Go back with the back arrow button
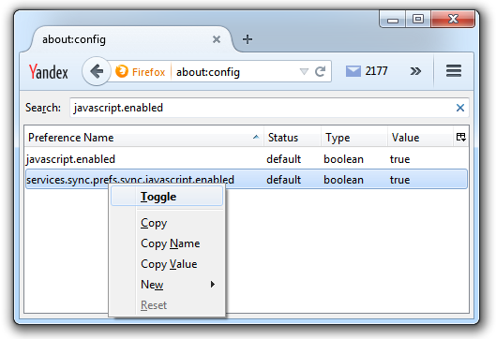 [97, 71]
